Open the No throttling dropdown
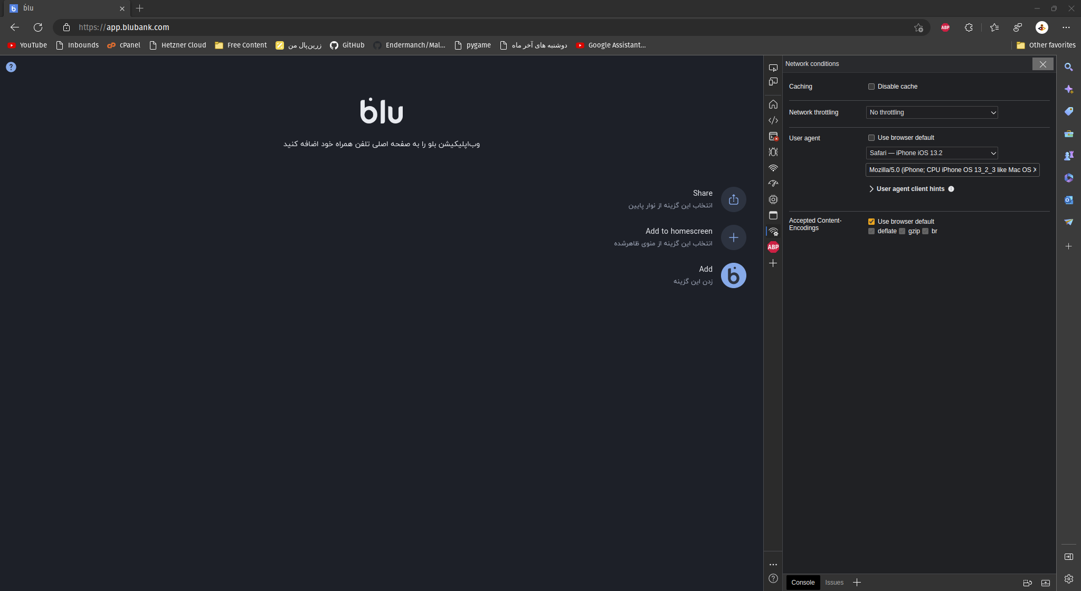 tap(932, 112)
